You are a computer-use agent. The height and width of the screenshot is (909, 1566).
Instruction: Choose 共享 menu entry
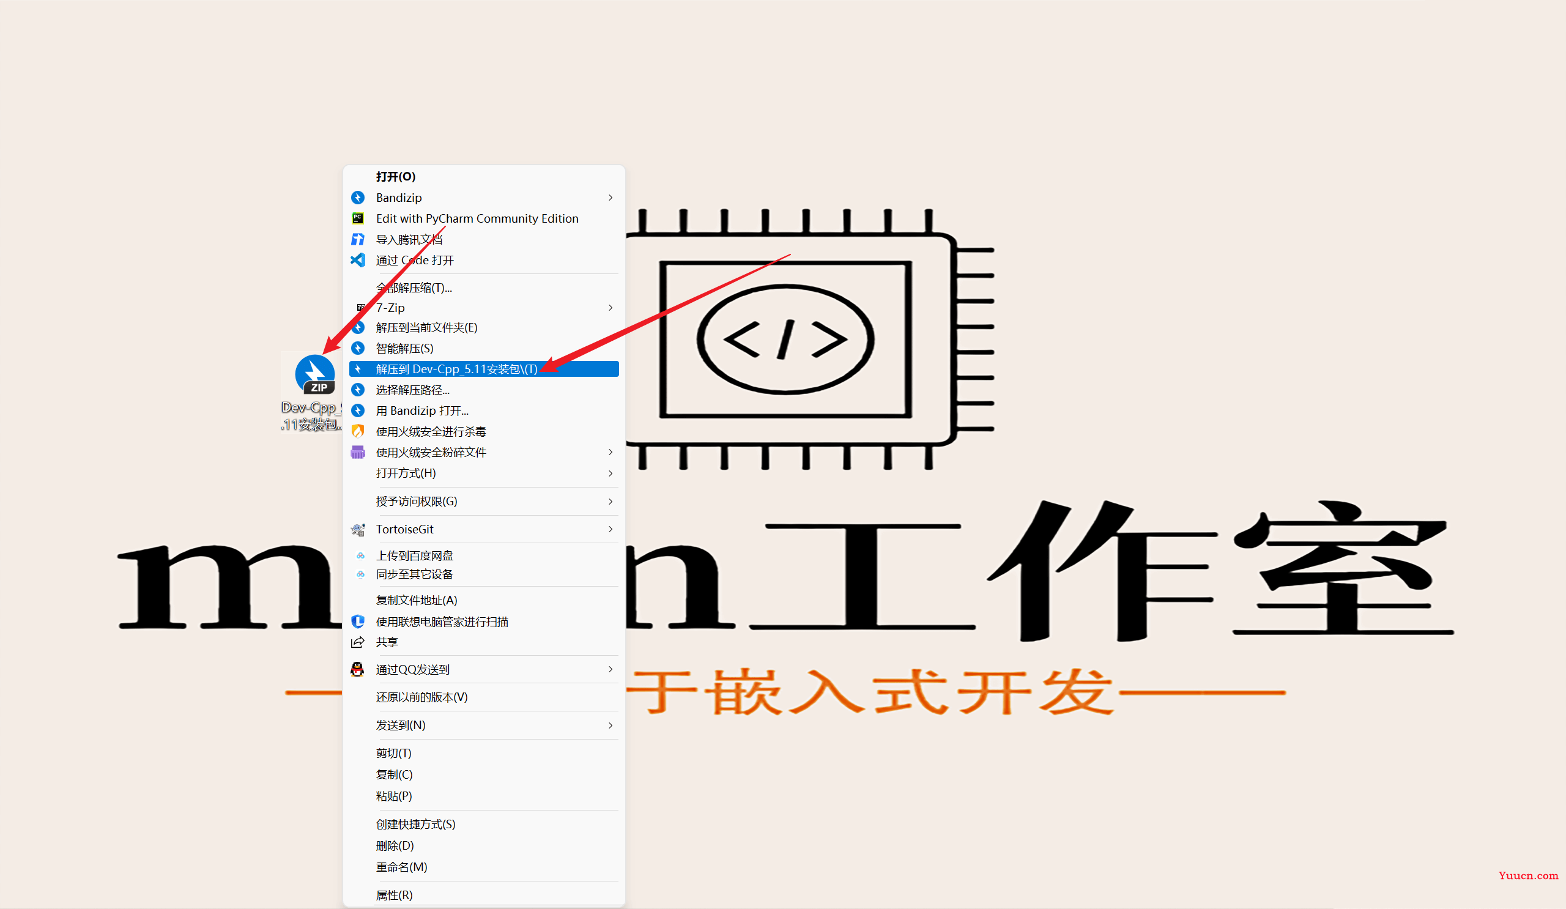point(484,642)
